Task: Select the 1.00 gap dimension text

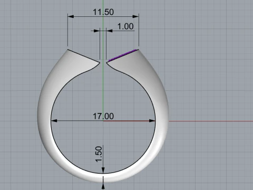Action: click(125, 26)
